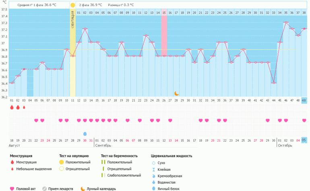Click the 'Сентябрь' month label
This screenshot has height=191, width=310.
pos(103,145)
